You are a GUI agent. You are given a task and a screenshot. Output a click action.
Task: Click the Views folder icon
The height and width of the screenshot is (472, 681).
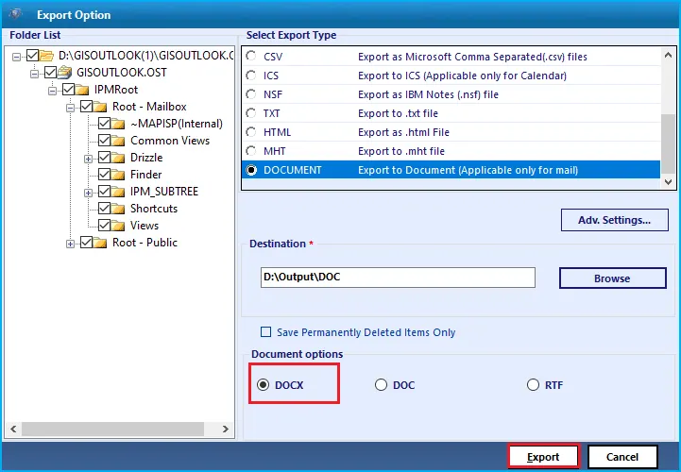tap(118, 226)
